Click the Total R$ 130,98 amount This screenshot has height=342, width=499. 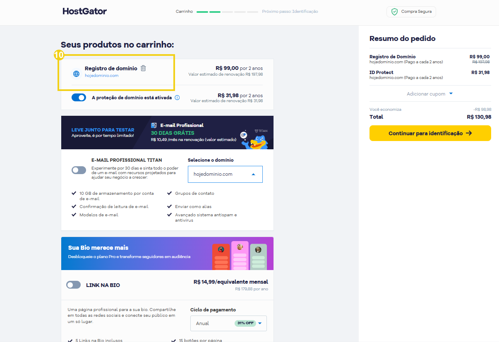[479, 117]
